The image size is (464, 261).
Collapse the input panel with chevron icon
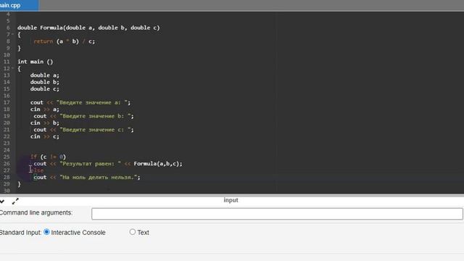tap(2, 202)
